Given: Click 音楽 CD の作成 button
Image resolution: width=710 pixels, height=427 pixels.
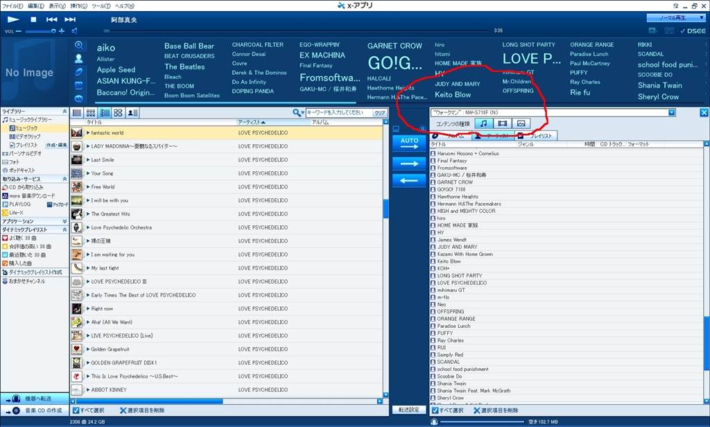Looking at the screenshot, I should [x=35, y=410].
